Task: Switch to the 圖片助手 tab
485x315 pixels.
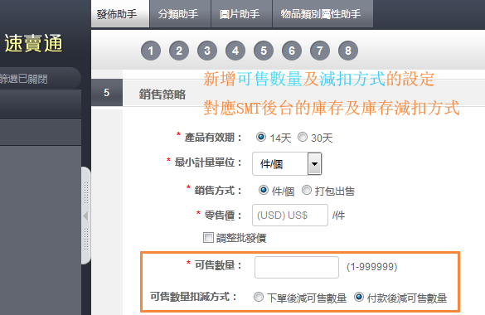Action: tap(241, 13)
